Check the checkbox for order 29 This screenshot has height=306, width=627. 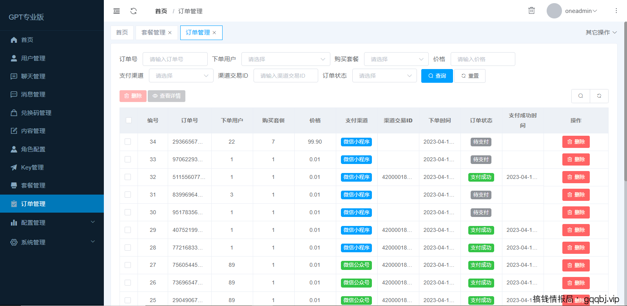128,230
